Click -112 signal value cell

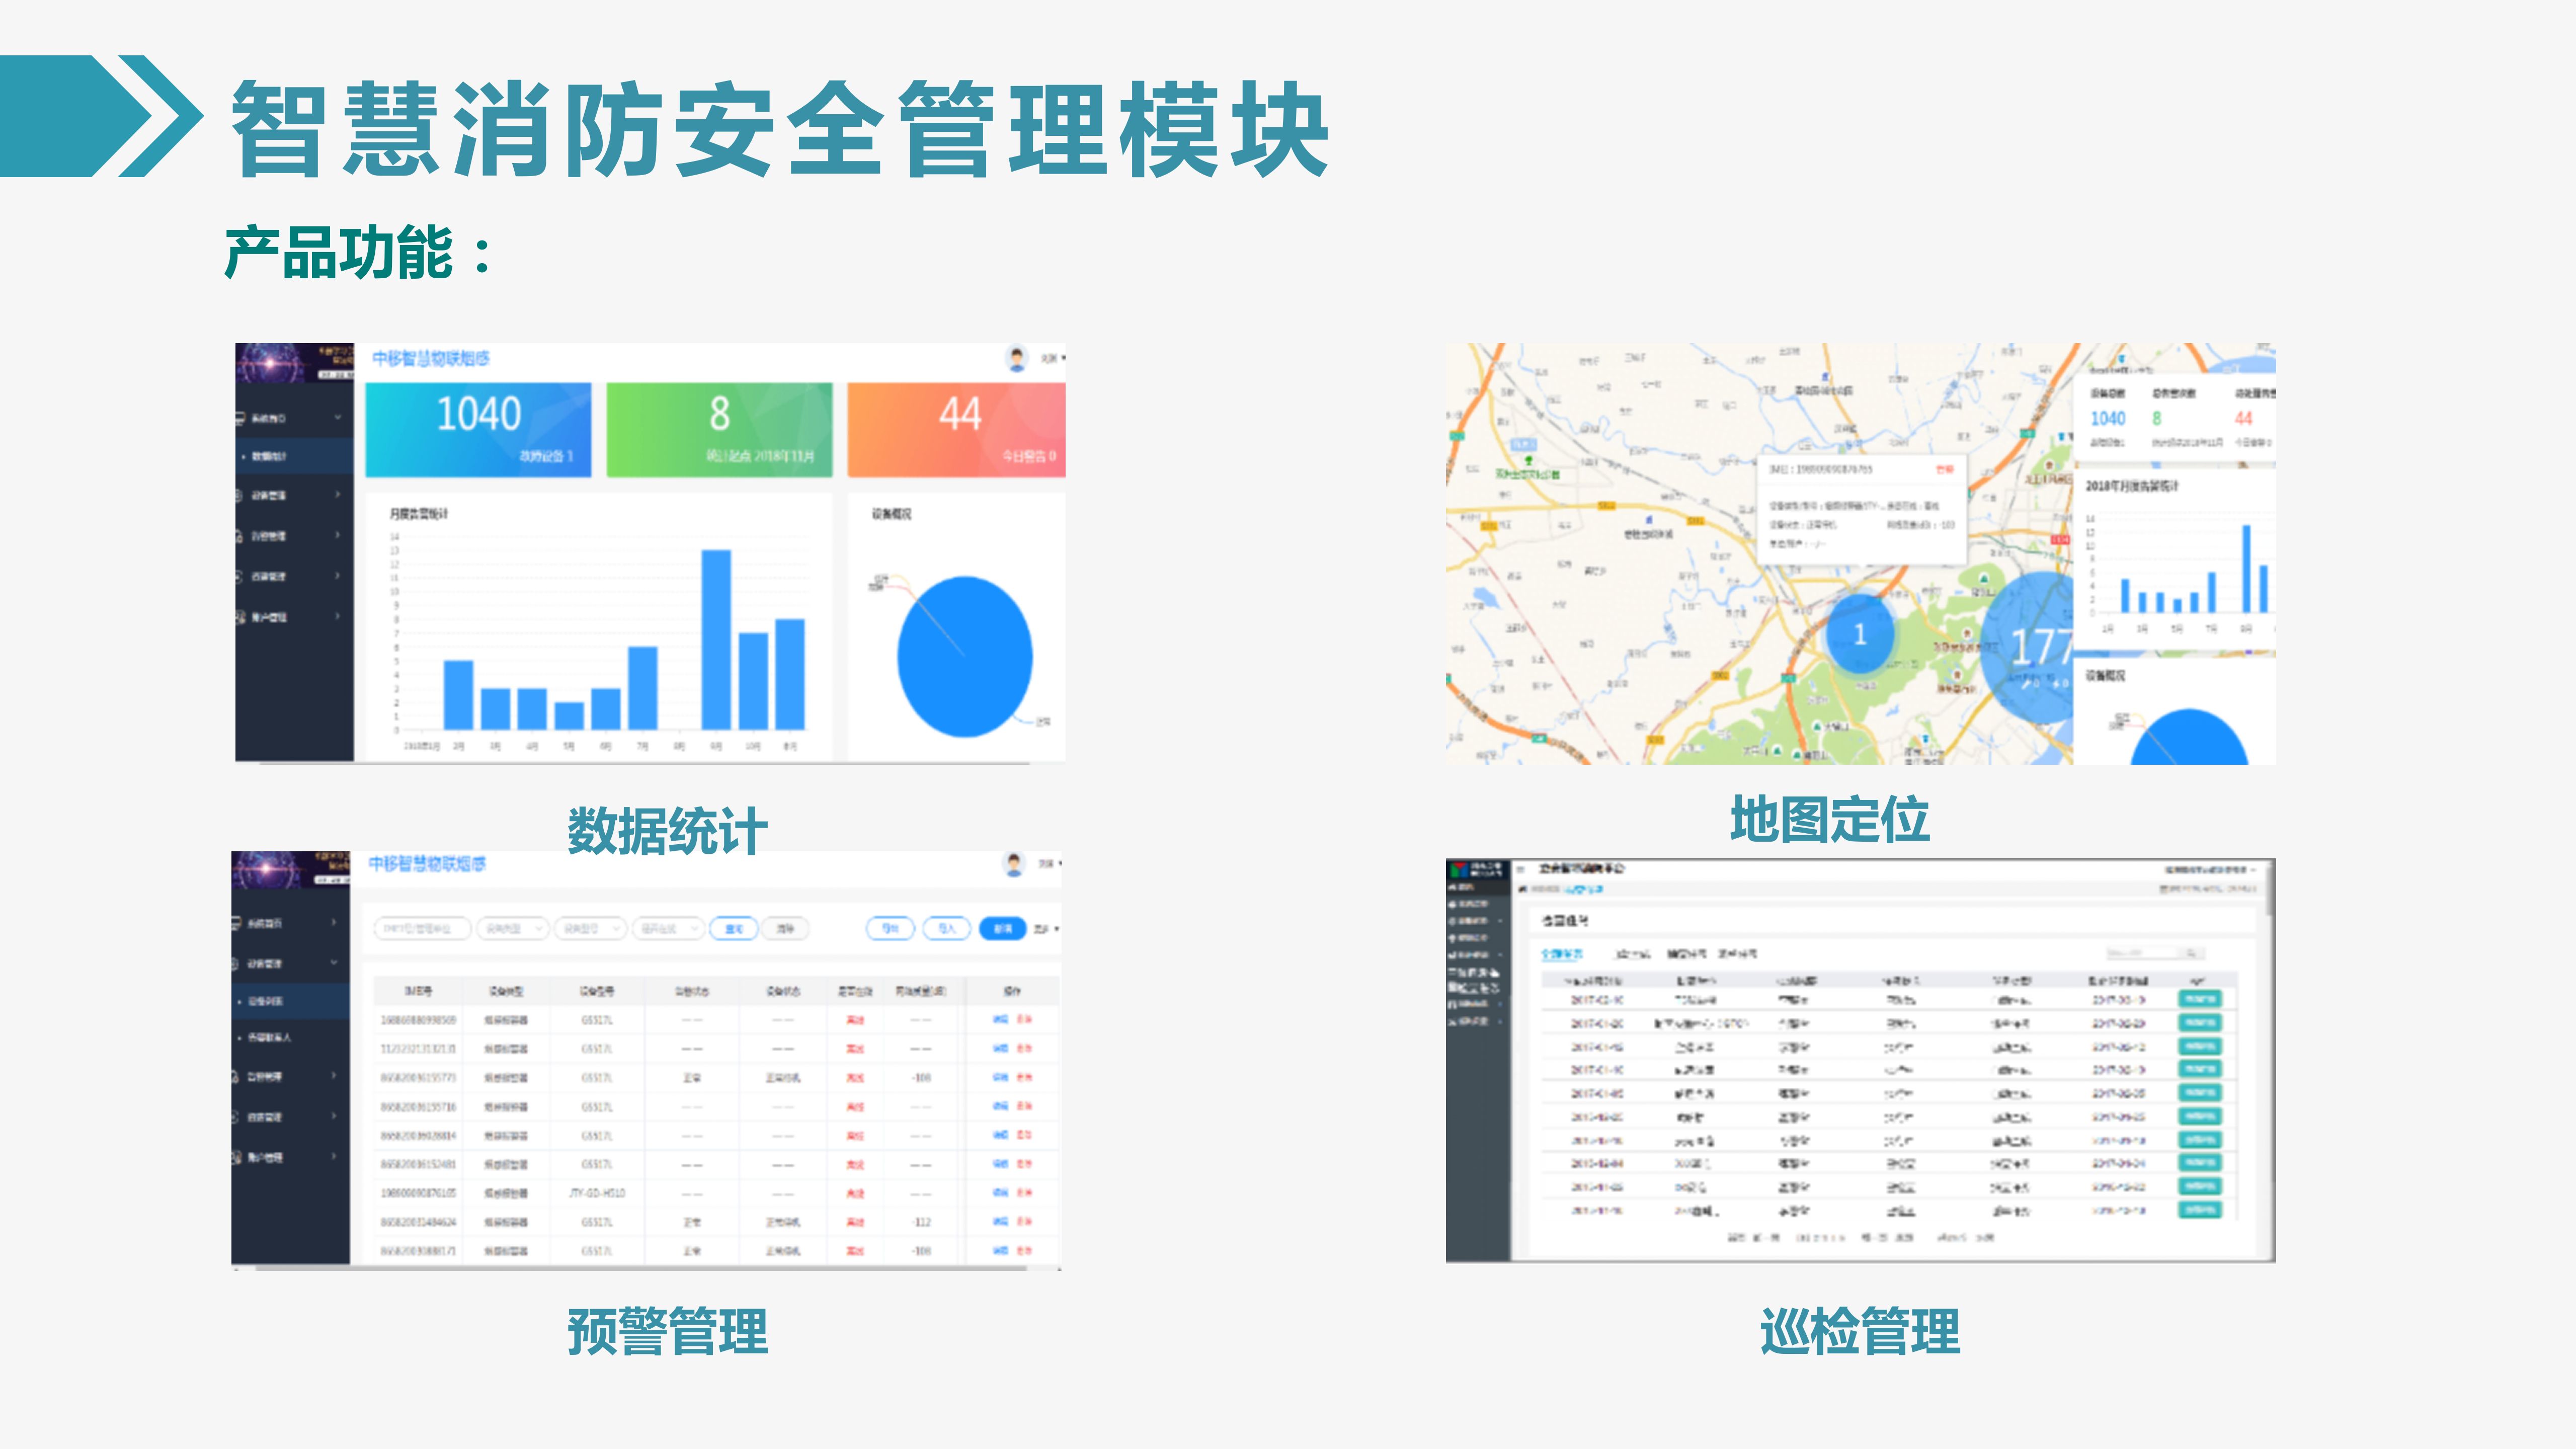[x=922, y=1222]
